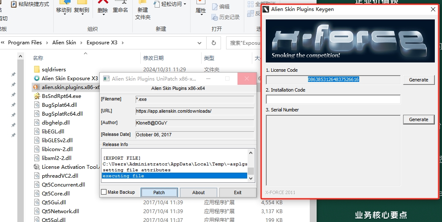Click 编辑 in Explorer ribbon
This screenshot has width=442, height=222.
click(221, 6)
